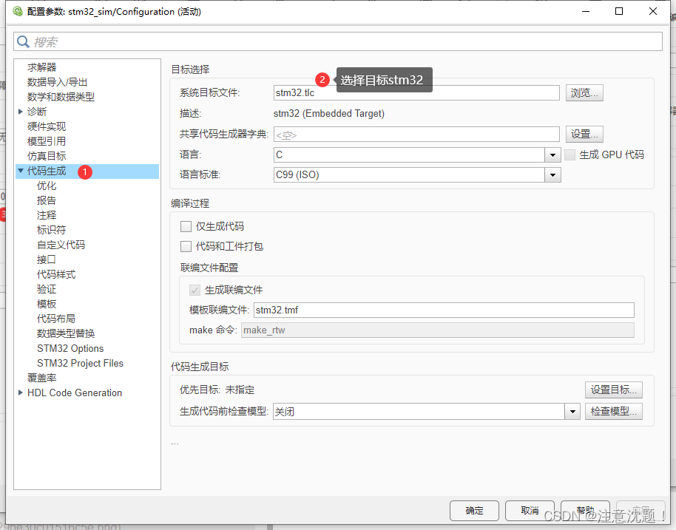
Task: Open the 代码样式 subpage
Action: pyautogui.click(x=56, y=274)
